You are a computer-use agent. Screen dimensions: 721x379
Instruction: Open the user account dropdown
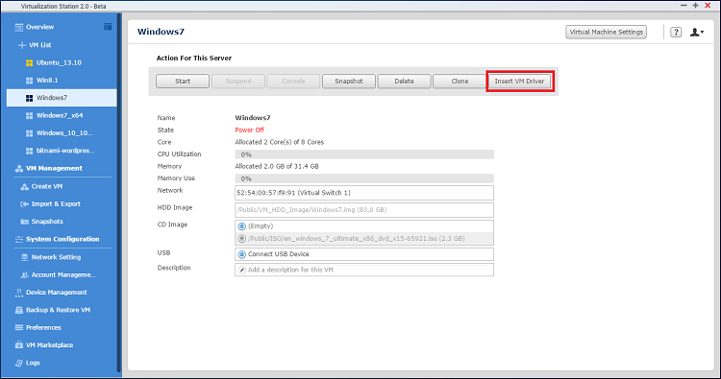pos(697,32)
